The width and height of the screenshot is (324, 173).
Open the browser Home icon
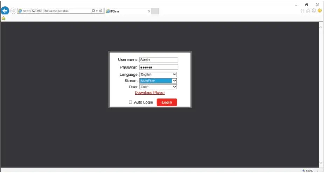tap(302, 11)
